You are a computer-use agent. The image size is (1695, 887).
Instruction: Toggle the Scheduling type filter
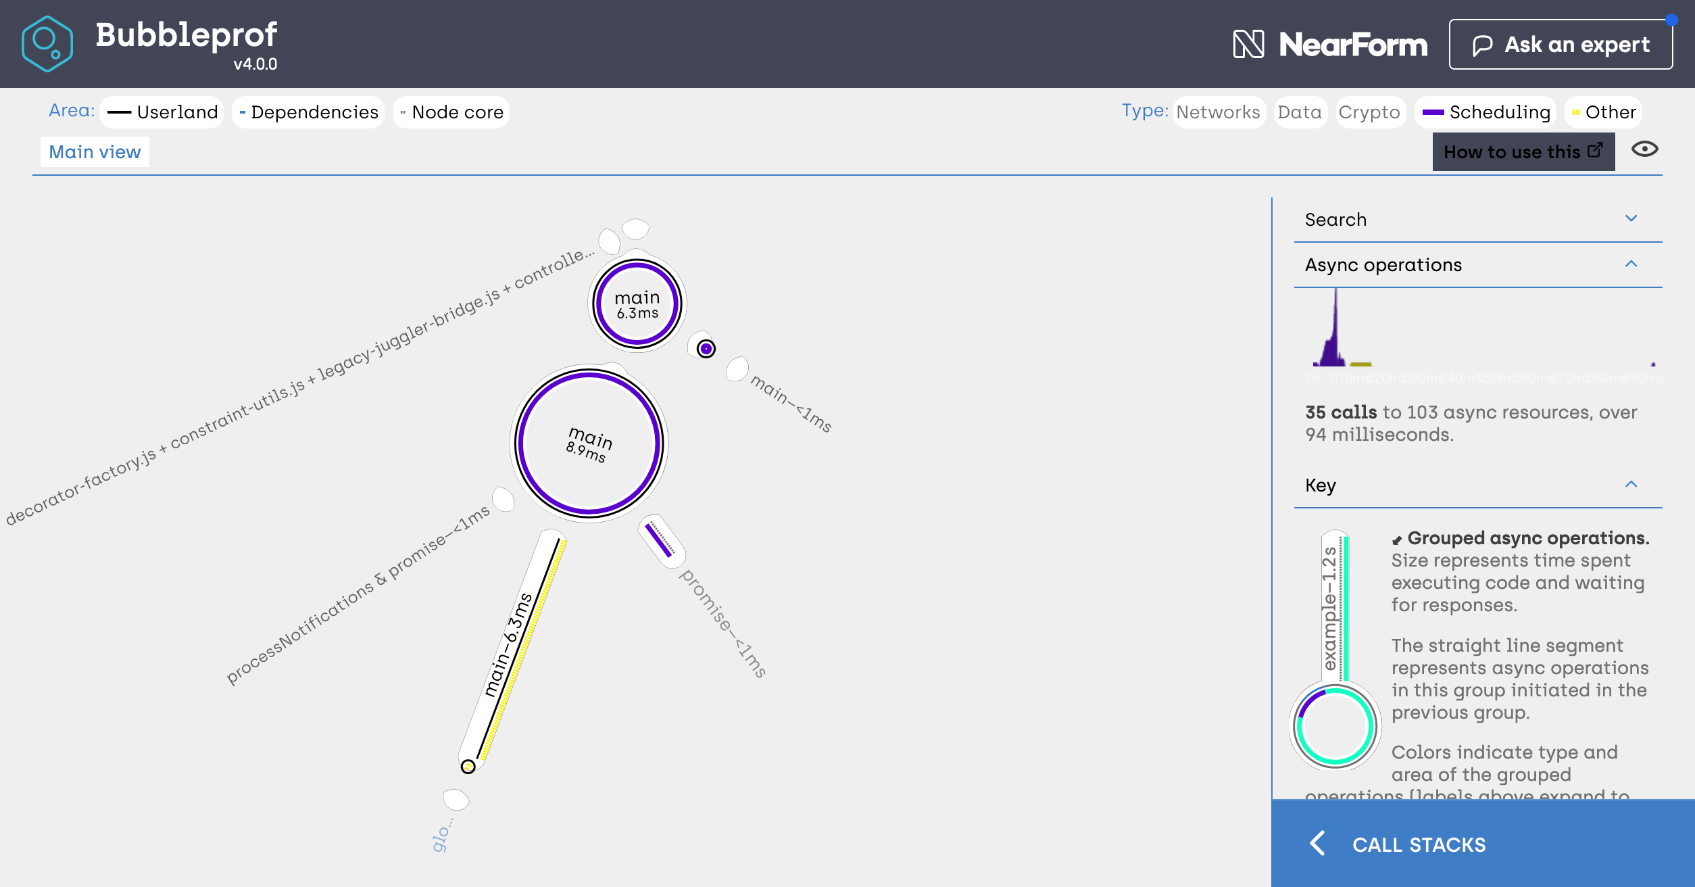[1486, 112]
